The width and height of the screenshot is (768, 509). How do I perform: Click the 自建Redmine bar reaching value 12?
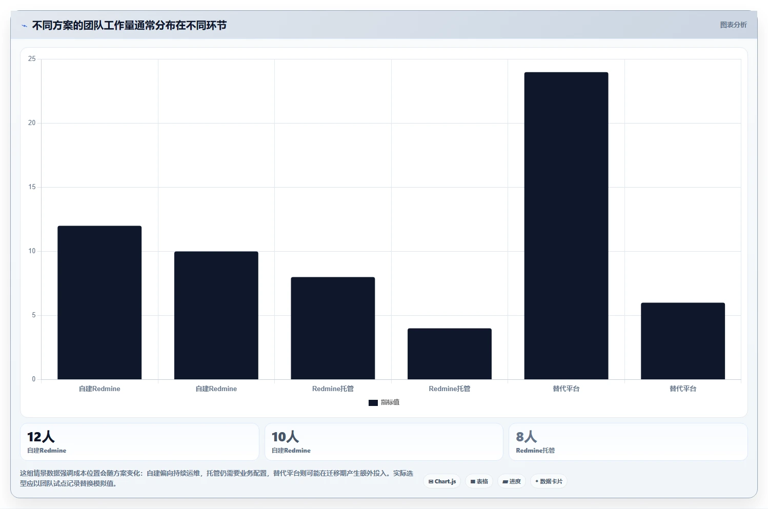pos(99,302)
